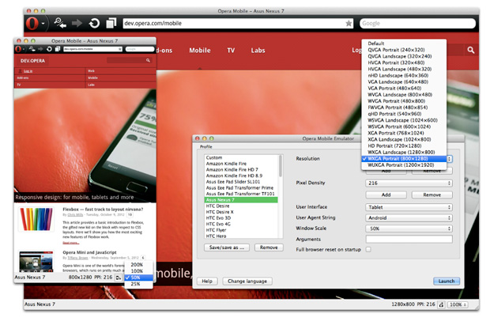Select HTC Desire X profile

240,212
